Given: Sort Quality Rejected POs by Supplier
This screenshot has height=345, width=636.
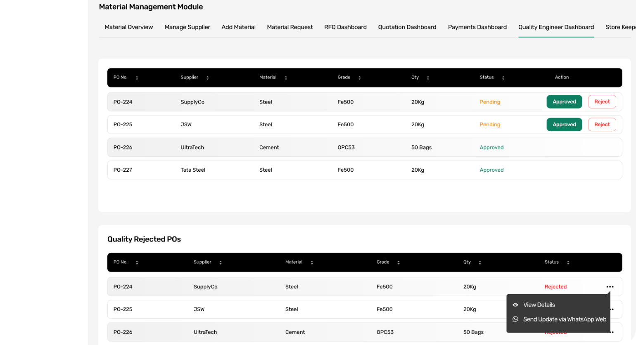Looking at the screenshot, I should (221, 262).
